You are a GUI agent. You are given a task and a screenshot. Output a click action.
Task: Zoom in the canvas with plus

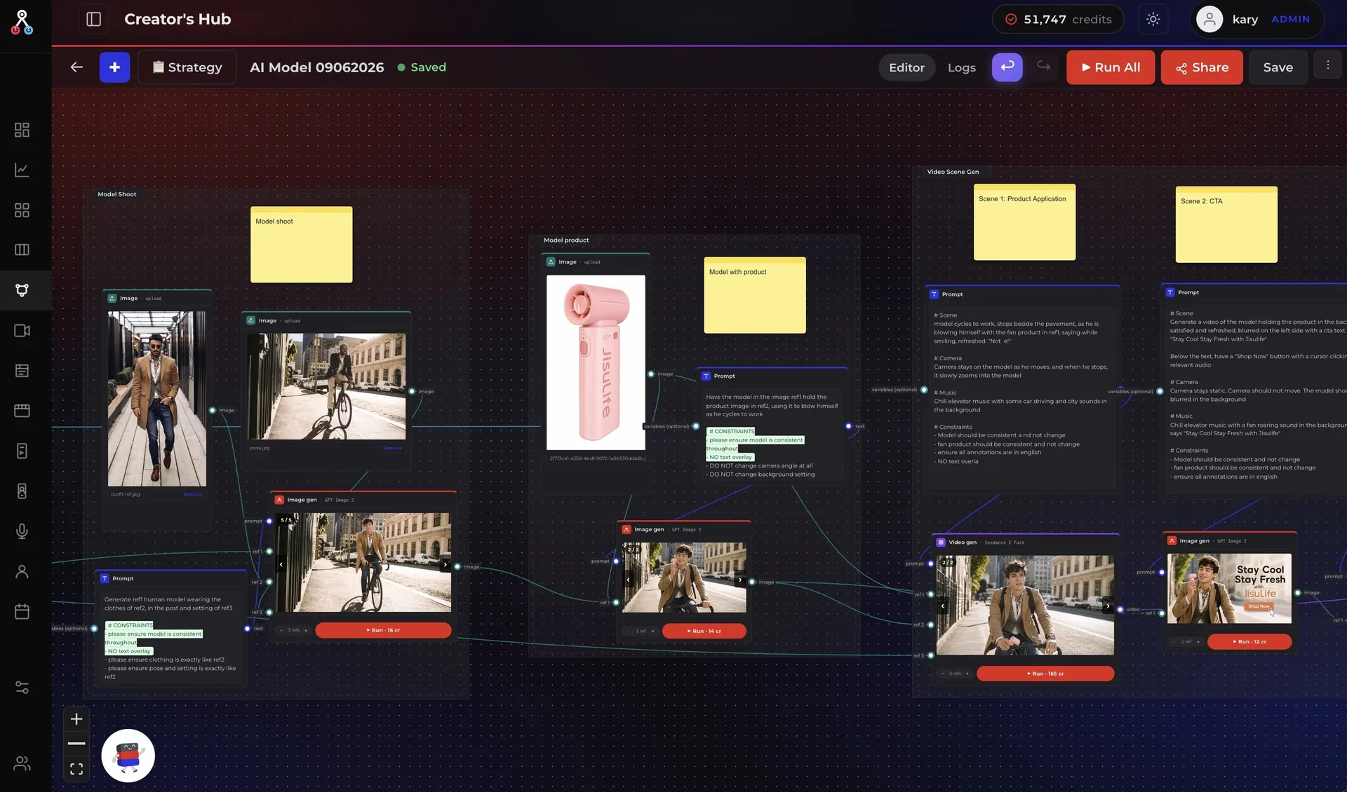click(x=76, y=718)
